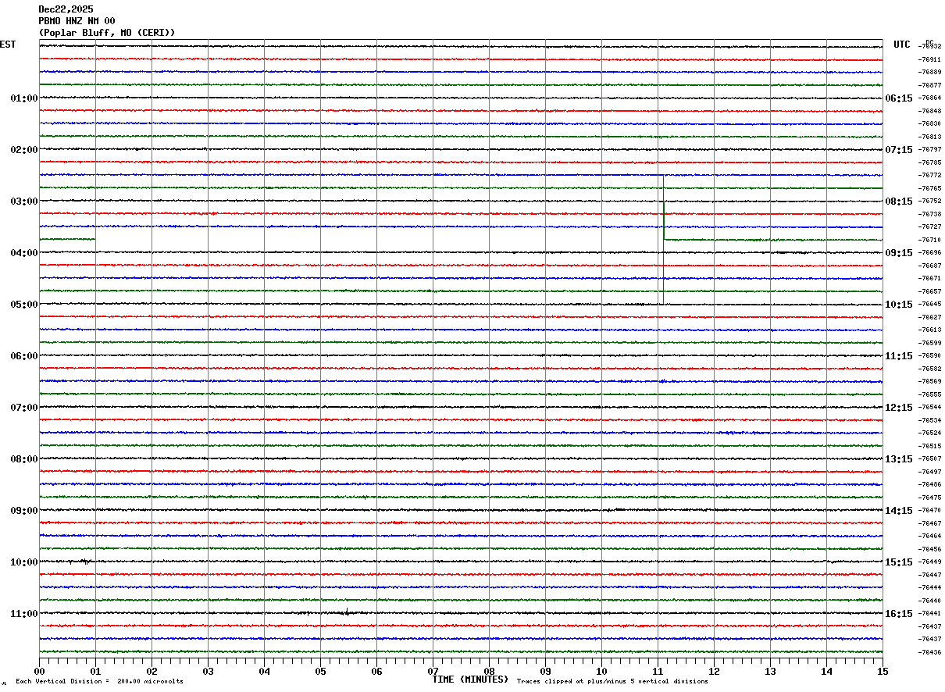Viewport: 945px width, 692px height.
Task: Click the 06:00 EST time label
Action: click(x=24, y=356)
